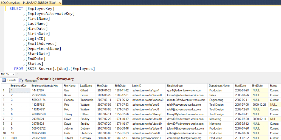Select the LastName cell Gilbert
Screen dimensions: 281x140
click(x=87, y=91)
